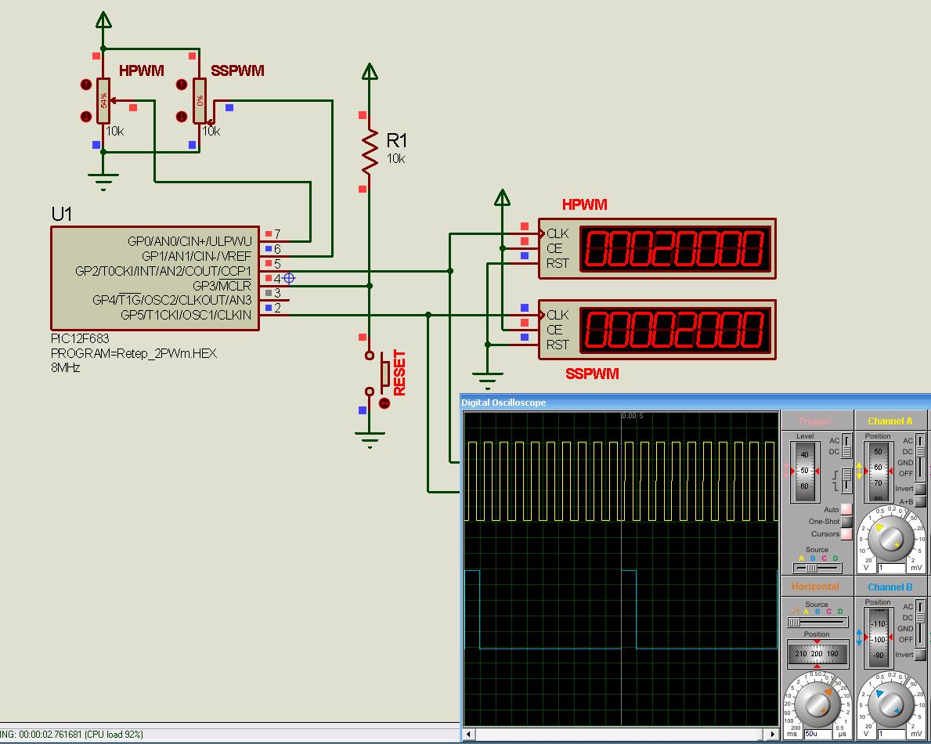Switch Channel A coupling slider to GND
The height and width of the screenshot is (744, 931).
(x=920, y=464)
